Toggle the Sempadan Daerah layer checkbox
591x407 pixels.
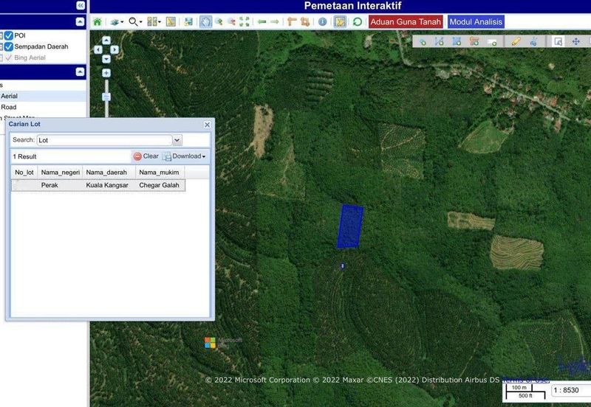pos(8,46)
